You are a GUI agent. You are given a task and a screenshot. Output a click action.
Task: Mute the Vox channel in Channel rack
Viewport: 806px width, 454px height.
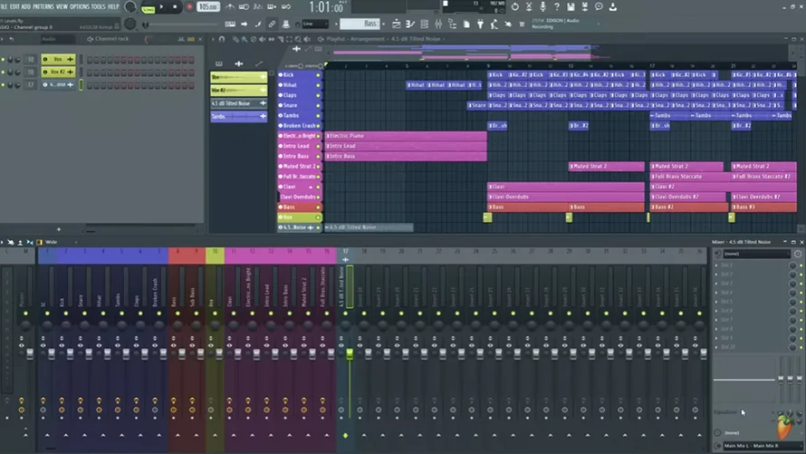pyautogui.click(x=3, y=60)
